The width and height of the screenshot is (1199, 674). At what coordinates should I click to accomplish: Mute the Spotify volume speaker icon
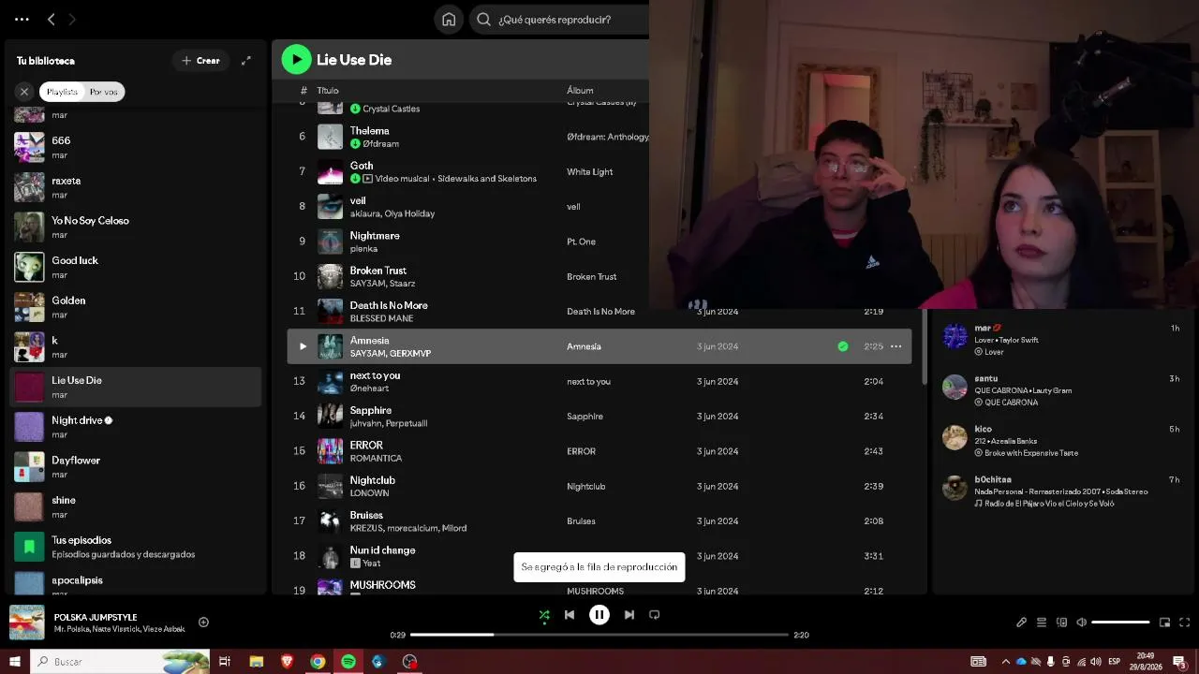coord(1081,623)
